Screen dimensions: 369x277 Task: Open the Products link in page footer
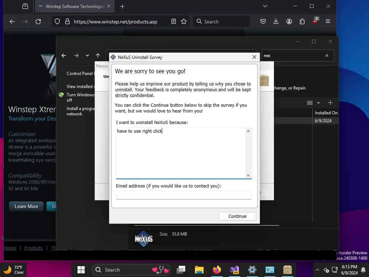pos(34,248)
